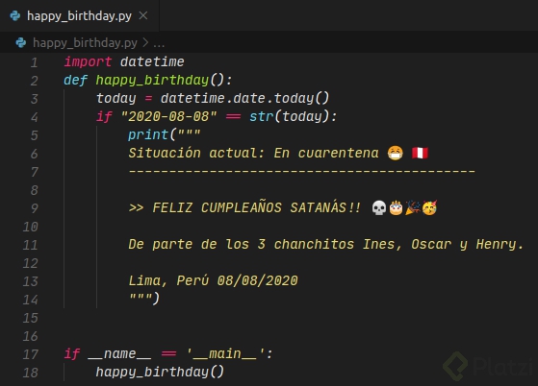Click text 'De parte de los 3 chanchitos'
538x386 pixels.
tap(242, 244)
